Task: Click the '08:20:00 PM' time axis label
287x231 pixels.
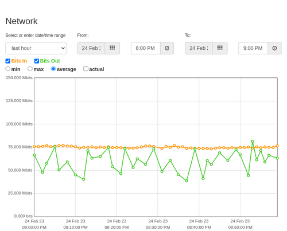Action: [x=117, y=228]
